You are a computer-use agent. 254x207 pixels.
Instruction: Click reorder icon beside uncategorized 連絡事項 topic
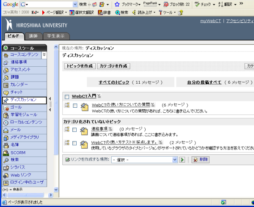point(67,129)
